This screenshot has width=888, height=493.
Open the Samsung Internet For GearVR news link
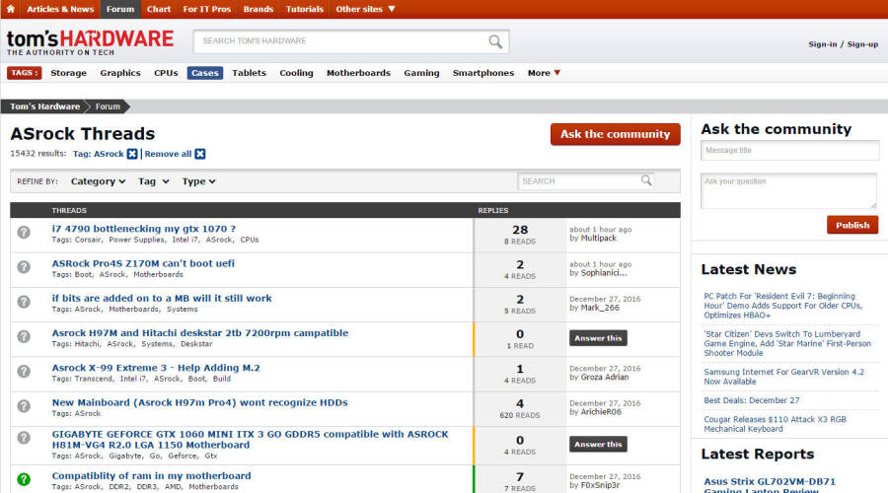pos(783,377)
